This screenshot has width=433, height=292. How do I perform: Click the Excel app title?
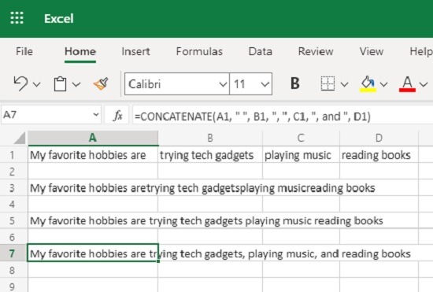pyautogui.click(x=59, y=18)
